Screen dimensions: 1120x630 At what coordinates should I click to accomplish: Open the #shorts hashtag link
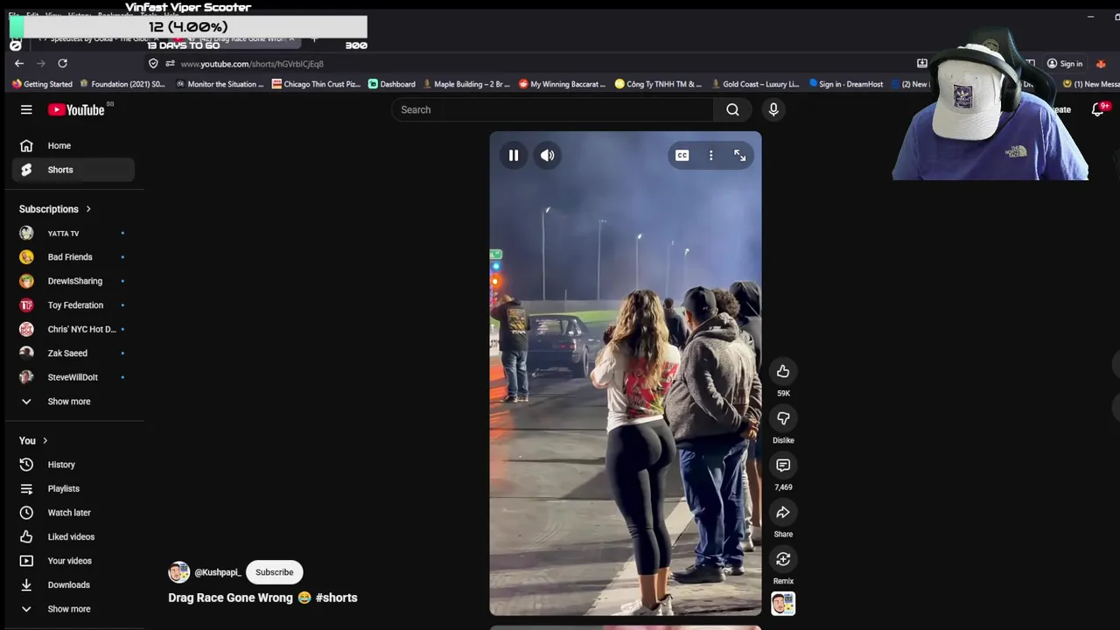[336, 598]
